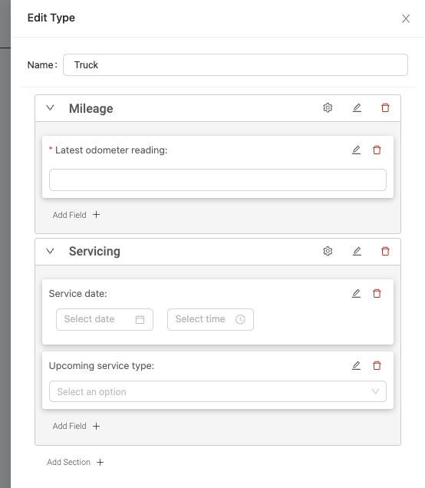
Task: Delete the Service date field
Action: point(377,293)
